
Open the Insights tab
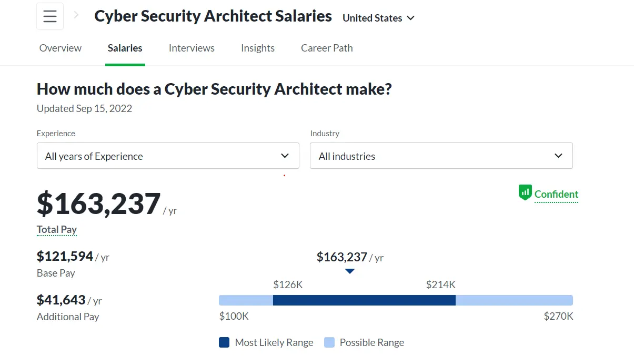[x=258, y=48]
